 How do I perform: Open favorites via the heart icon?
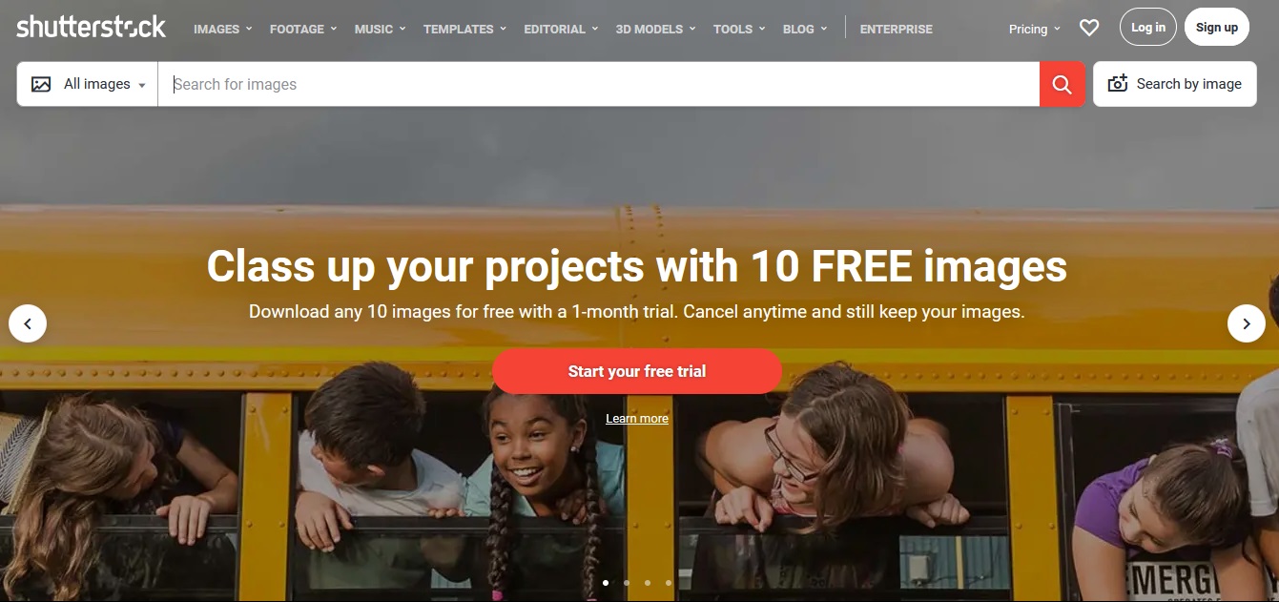point(1089,29)
